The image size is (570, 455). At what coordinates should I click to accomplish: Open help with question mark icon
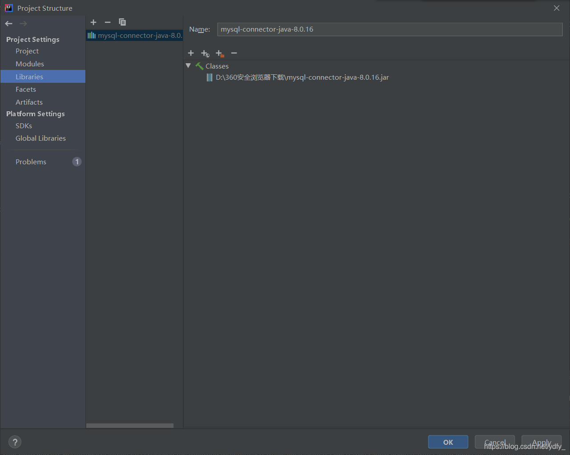click(15, 442)
